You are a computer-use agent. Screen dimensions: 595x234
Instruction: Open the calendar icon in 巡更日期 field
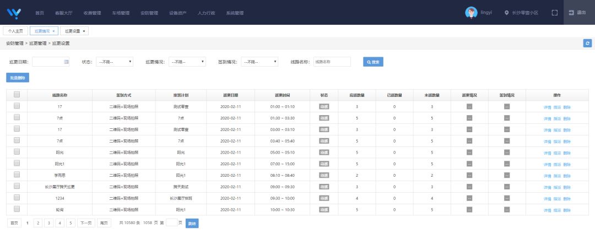click(x=67, y=62)
